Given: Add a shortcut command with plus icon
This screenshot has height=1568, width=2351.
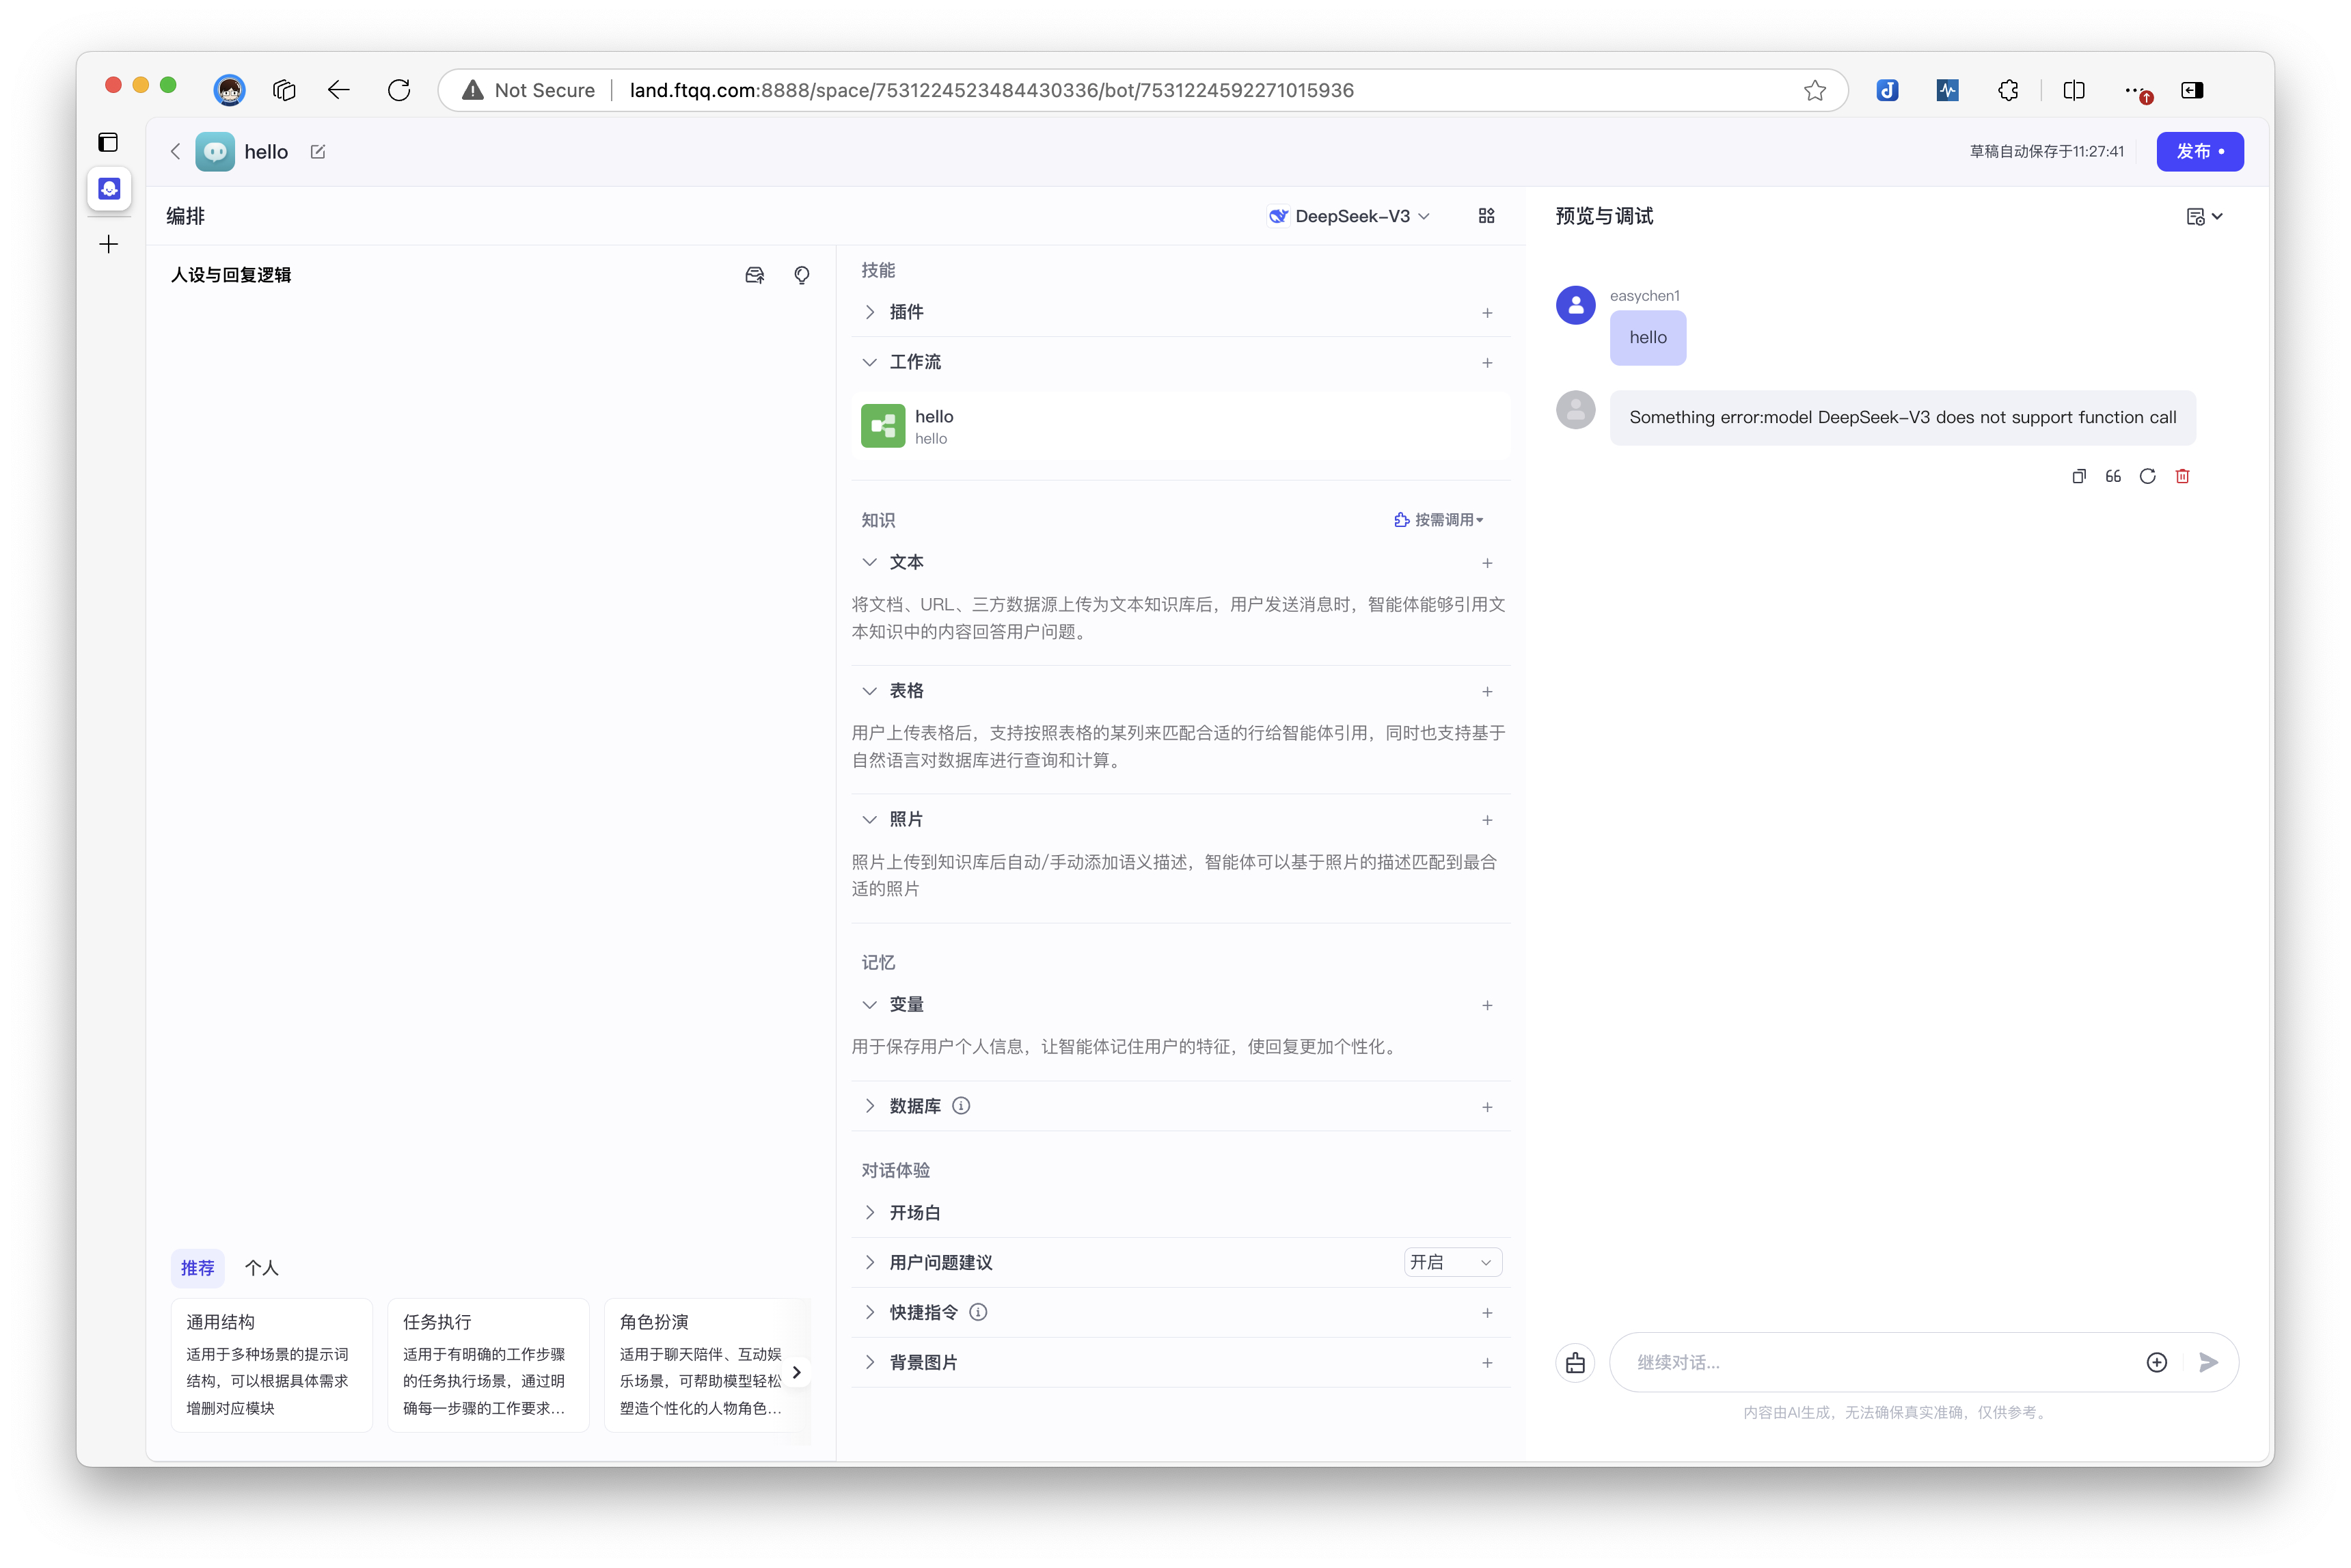Looking at the screenshot, I should pyautogui.click(x=1487, y=1313).
